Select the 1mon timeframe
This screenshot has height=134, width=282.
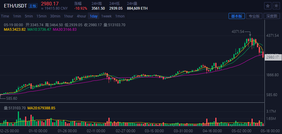click(x=120, y=16)
